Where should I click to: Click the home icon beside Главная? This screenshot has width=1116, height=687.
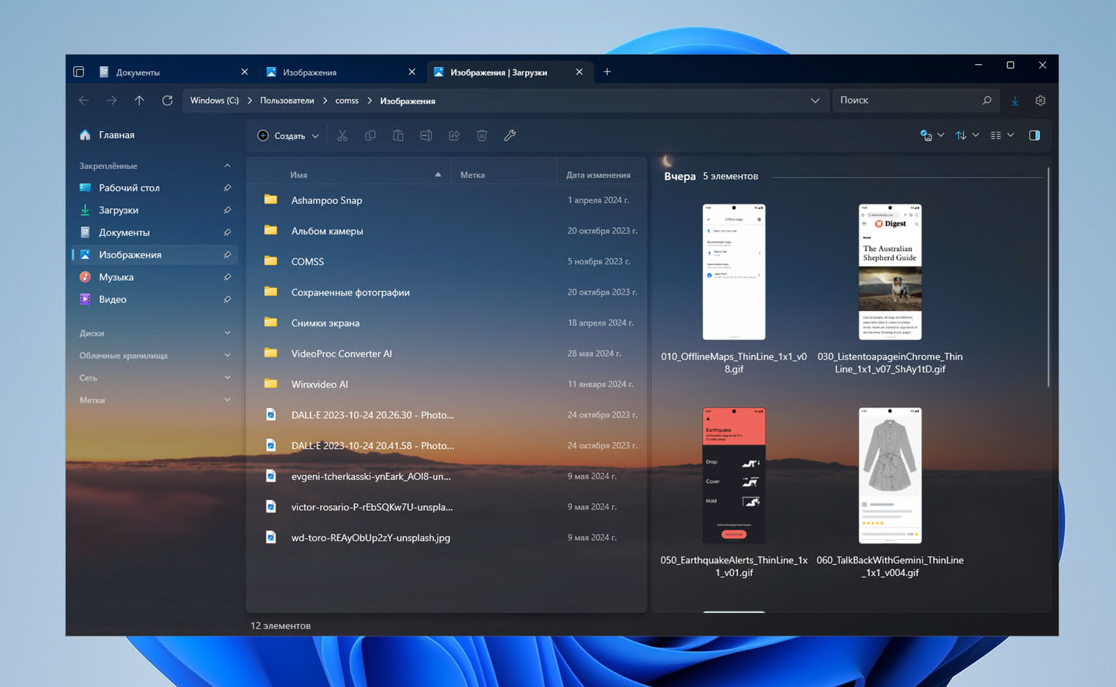(85, 135)
